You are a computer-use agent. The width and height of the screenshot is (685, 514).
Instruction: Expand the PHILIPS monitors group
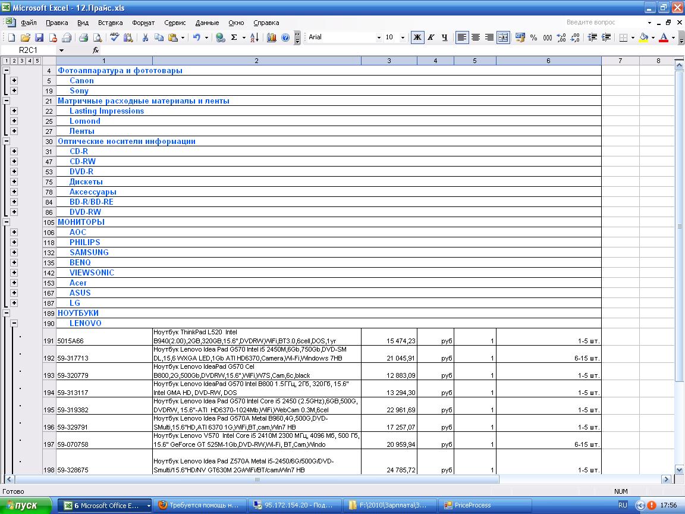click(x=14, y=242)
